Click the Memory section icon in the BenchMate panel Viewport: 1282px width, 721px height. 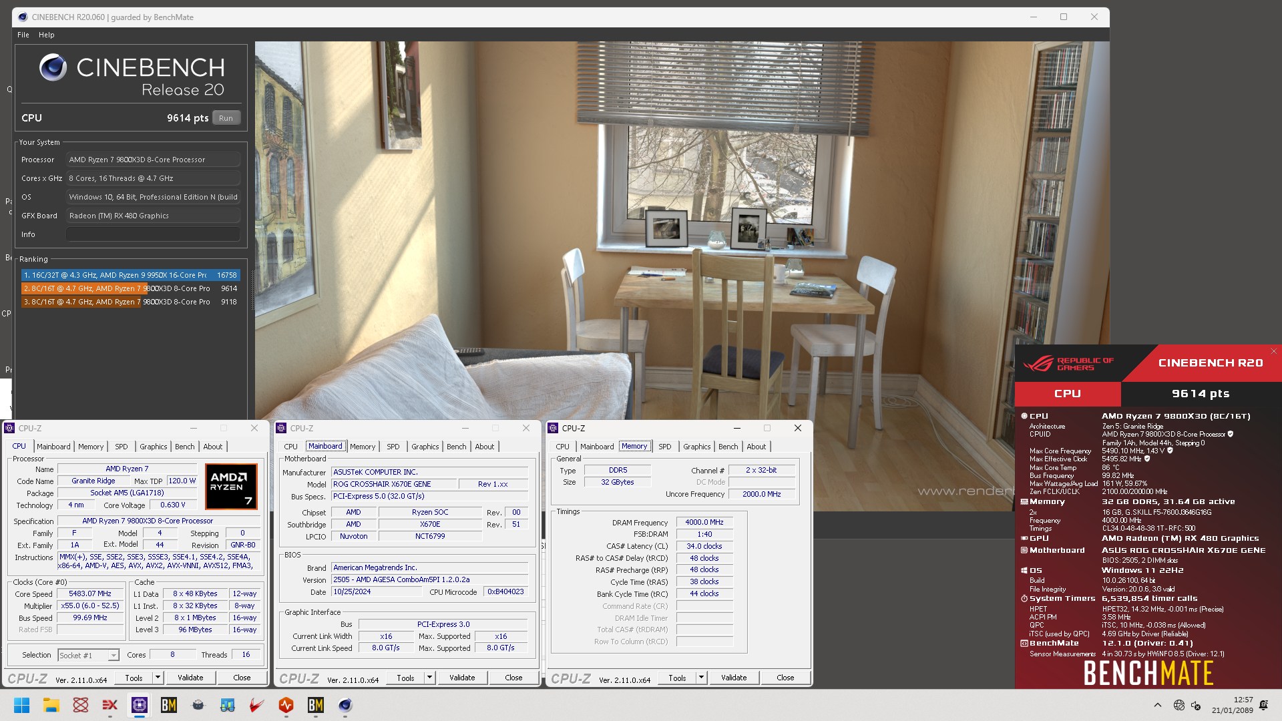(1024, 501)
